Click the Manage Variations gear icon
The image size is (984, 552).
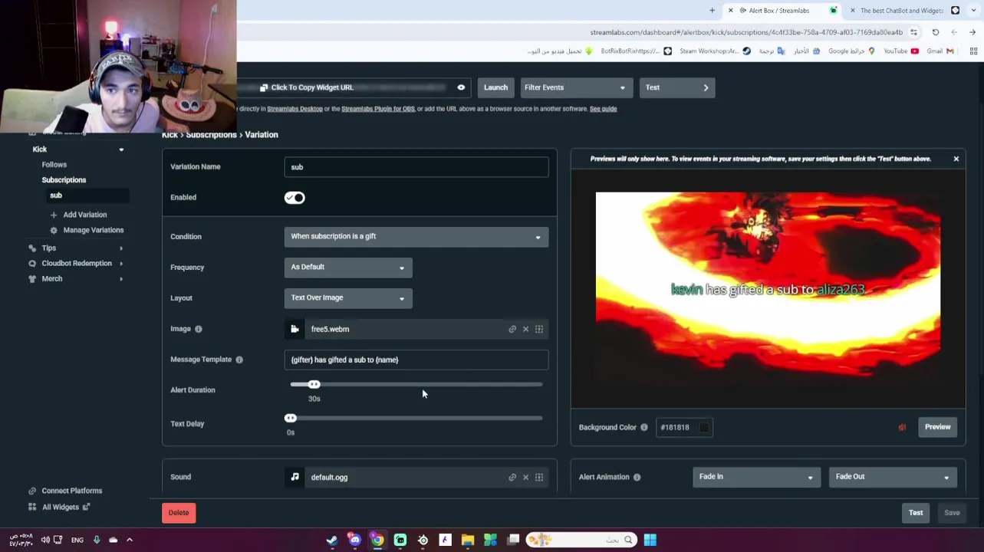54,230
